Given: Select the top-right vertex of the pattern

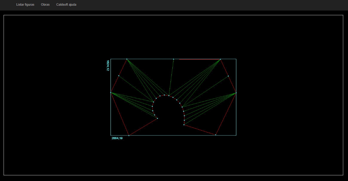Looking at the screenshot, I should 220,59.
